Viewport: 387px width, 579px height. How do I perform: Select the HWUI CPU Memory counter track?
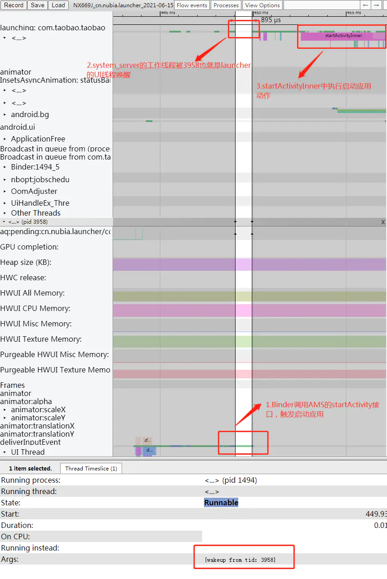pos(249,310)
